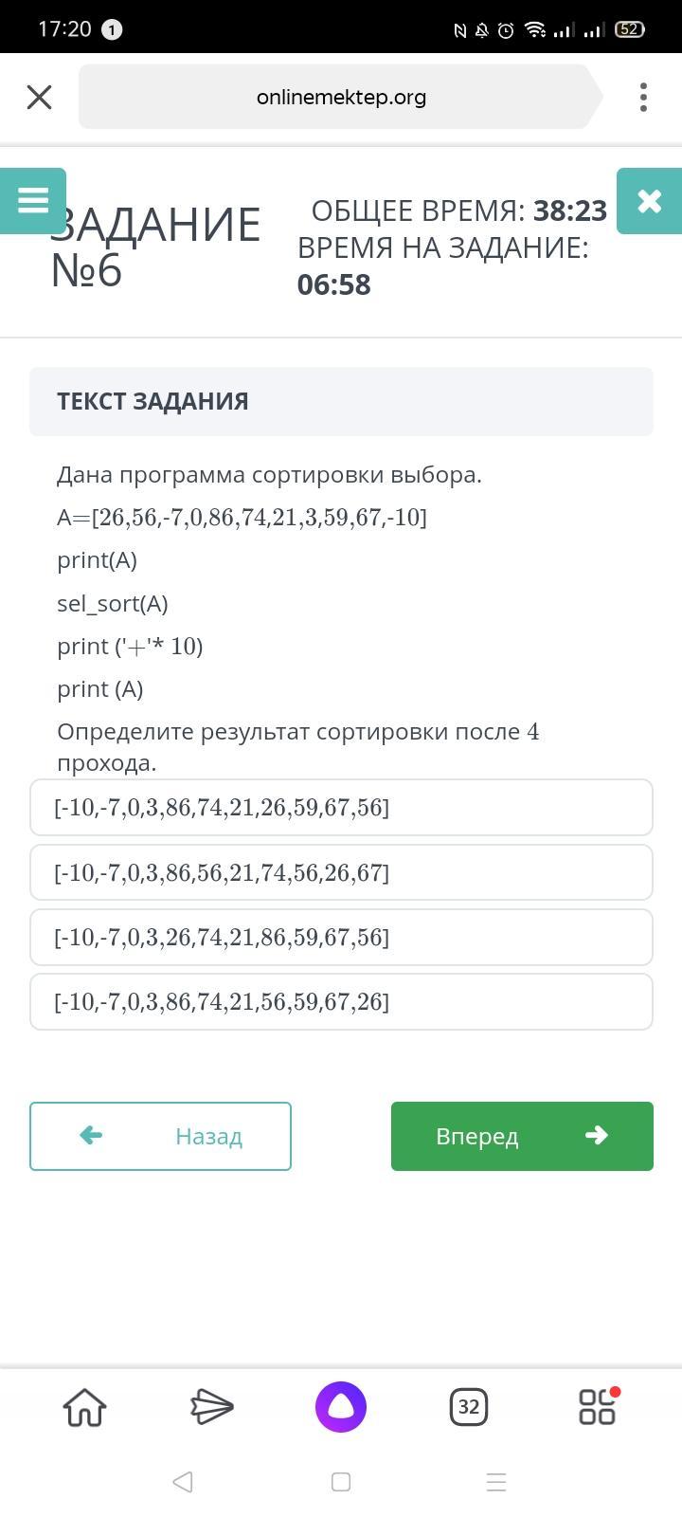Image resolution: width=682 pixels, height=1517 pixels.
Task: Show the 32 open tabs
Action: pyautogui.click(x=468, y=1407)
